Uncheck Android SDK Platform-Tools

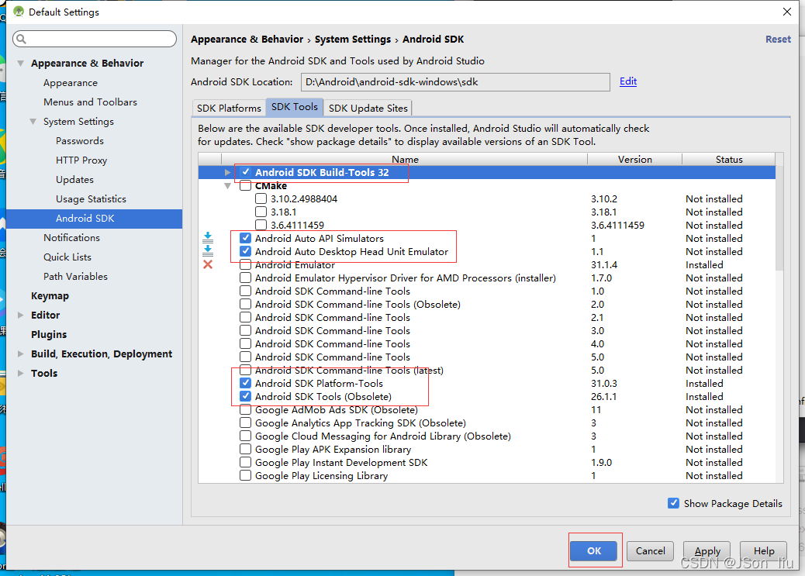click(x=245, y=383)
